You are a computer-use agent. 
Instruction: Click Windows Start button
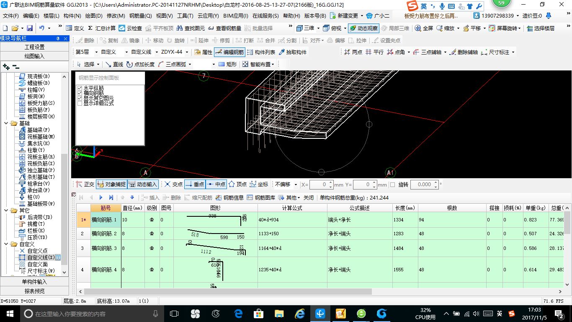pos(10,314)
